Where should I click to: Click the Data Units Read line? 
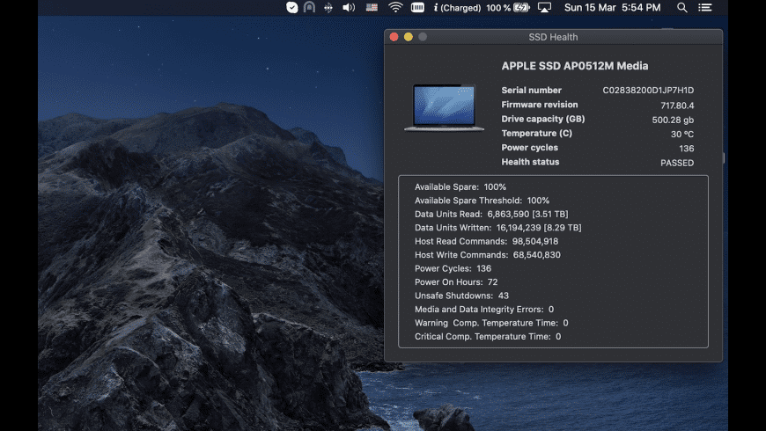491,215
